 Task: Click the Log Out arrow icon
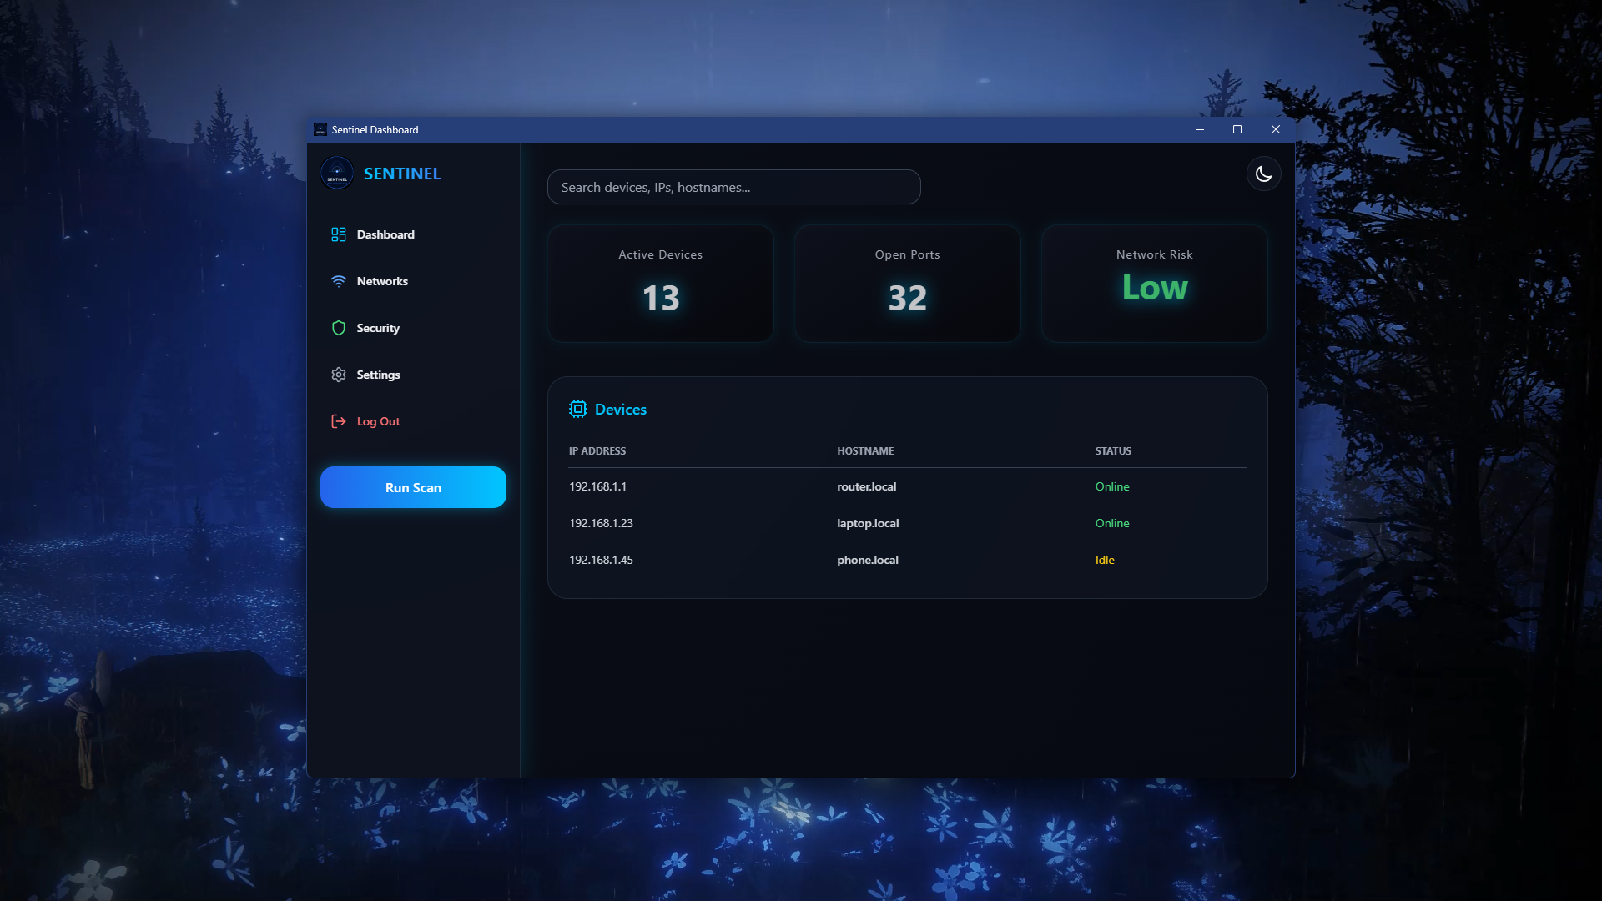tap(338, 421)
